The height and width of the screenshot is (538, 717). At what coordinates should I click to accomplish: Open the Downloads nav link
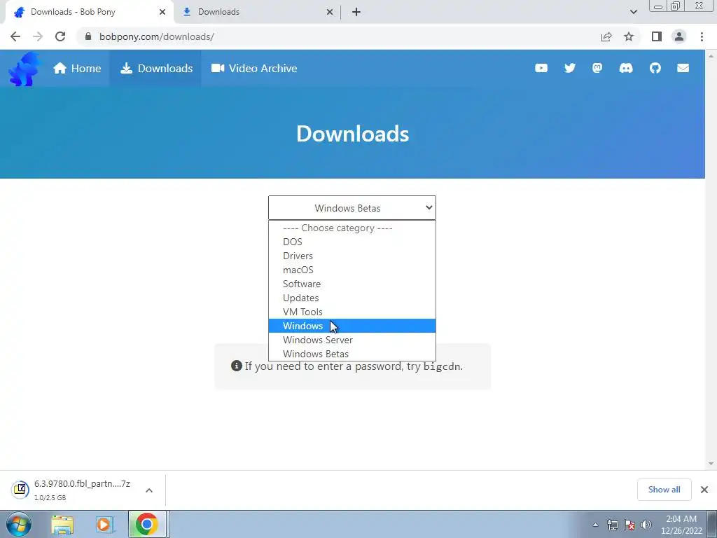coord(156,68)
